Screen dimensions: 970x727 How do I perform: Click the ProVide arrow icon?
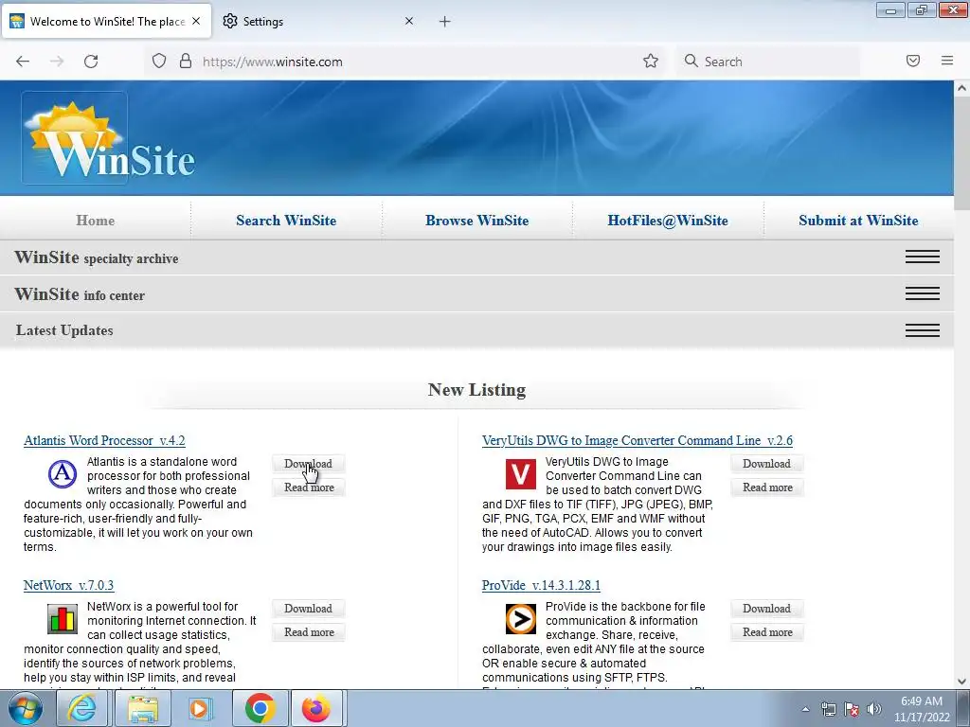click(521, 619)
